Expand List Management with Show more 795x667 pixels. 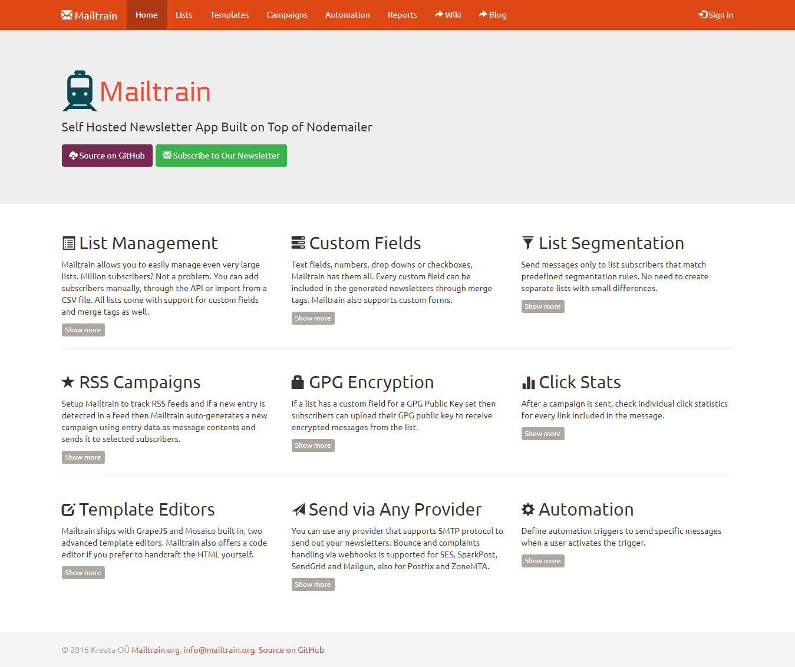[x=83, y=330]
